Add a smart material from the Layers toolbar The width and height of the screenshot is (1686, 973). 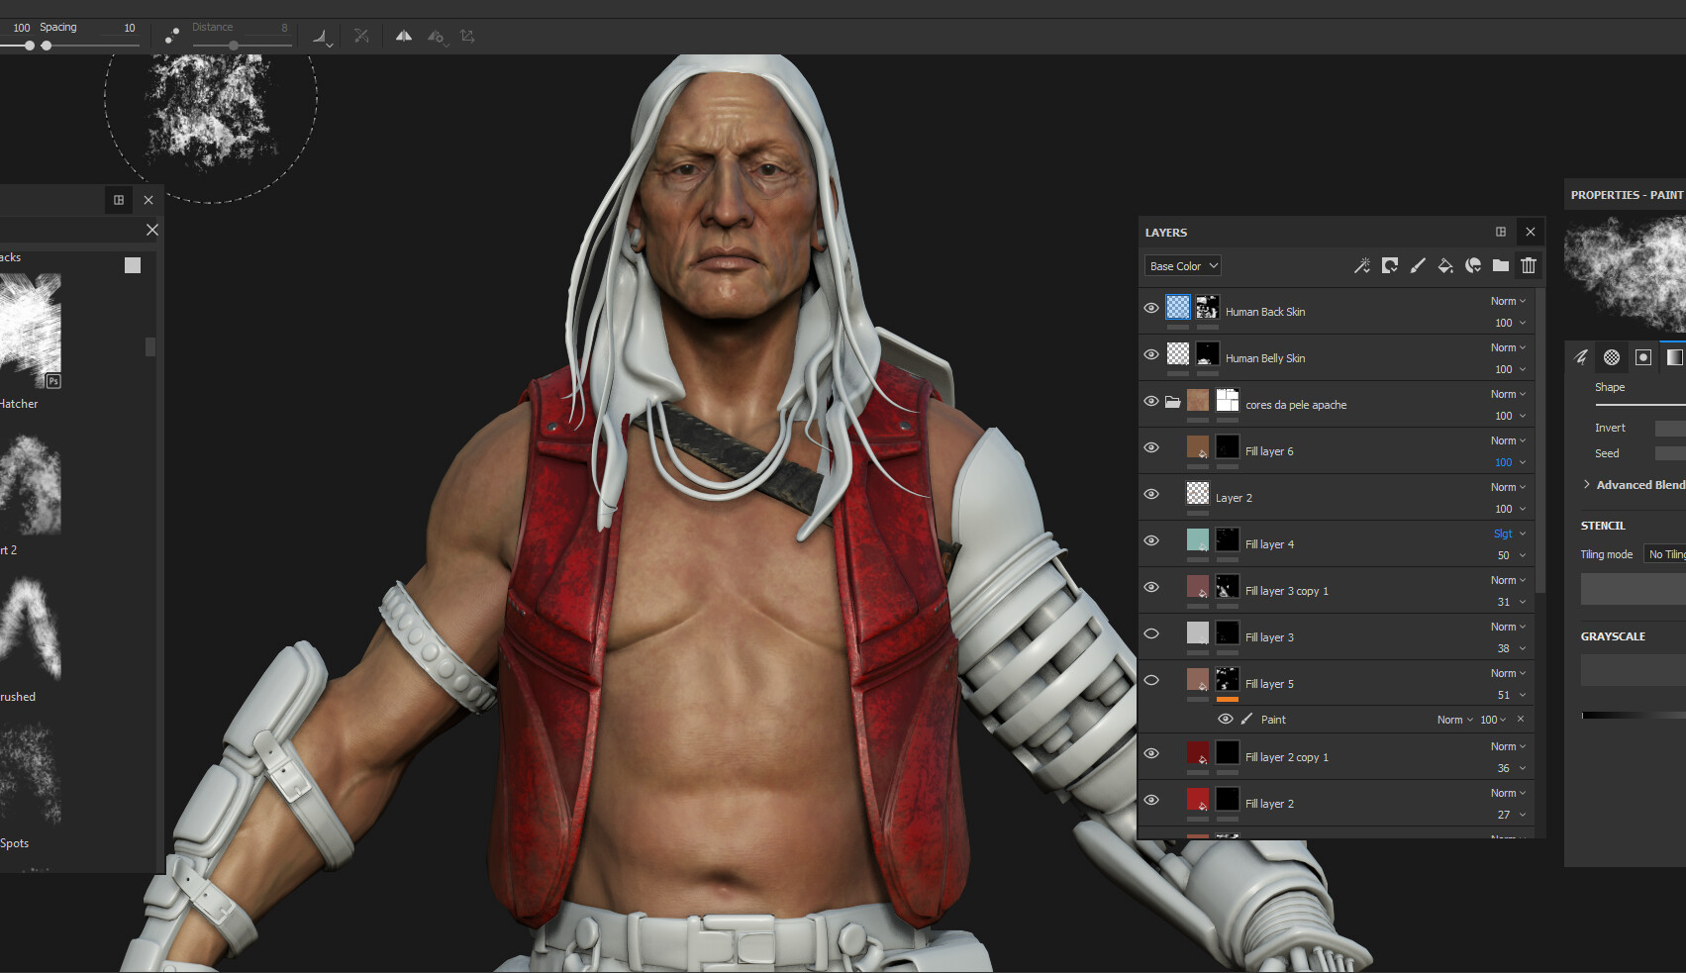pos(1390,265)
